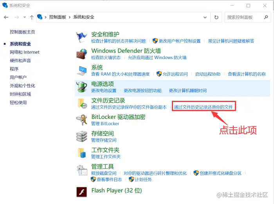Click 更改电池设置 link

coord(104,91)
